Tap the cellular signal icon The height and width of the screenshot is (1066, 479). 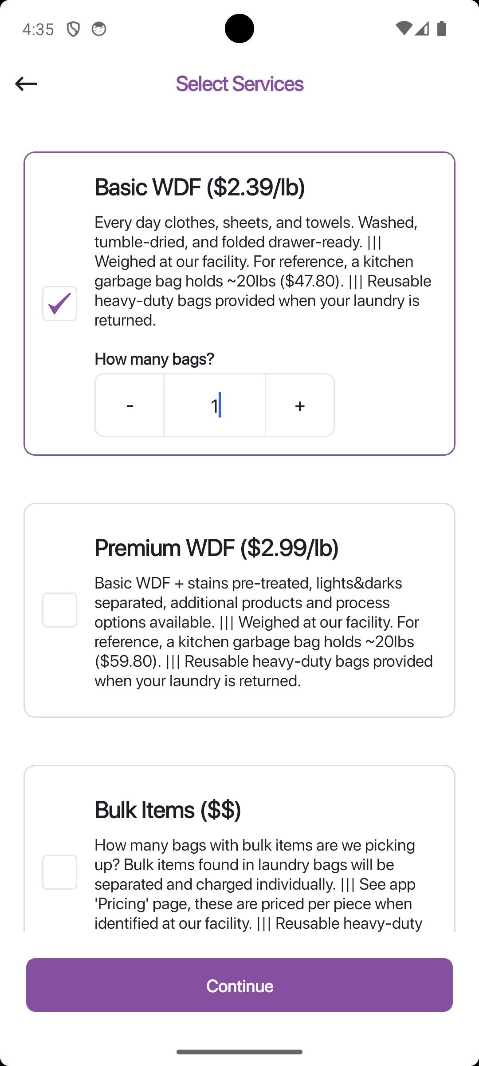click(422, 28)
